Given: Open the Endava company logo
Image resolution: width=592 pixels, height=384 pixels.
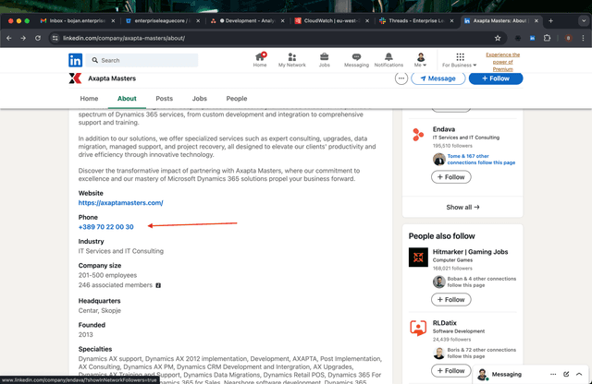Looking at the screenshot, I should [x=418, y=135].
